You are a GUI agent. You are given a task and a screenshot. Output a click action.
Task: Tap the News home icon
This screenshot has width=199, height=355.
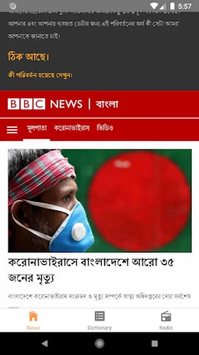point(33,316)
